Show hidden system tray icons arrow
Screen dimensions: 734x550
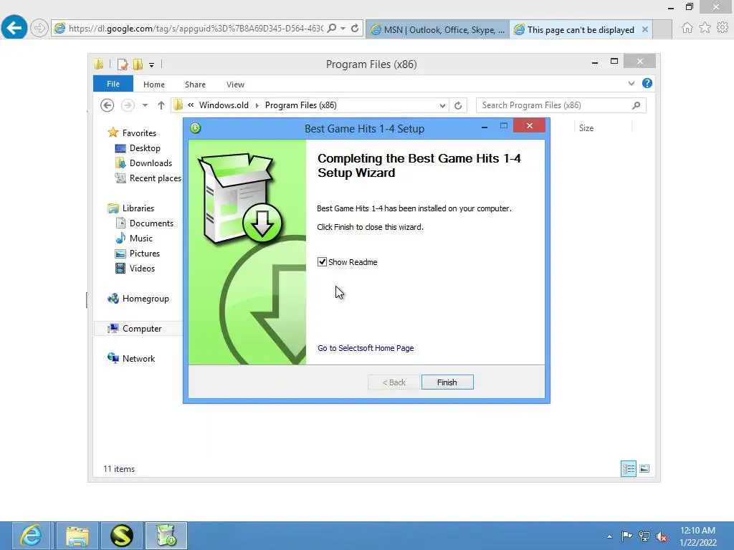(609, 536)
